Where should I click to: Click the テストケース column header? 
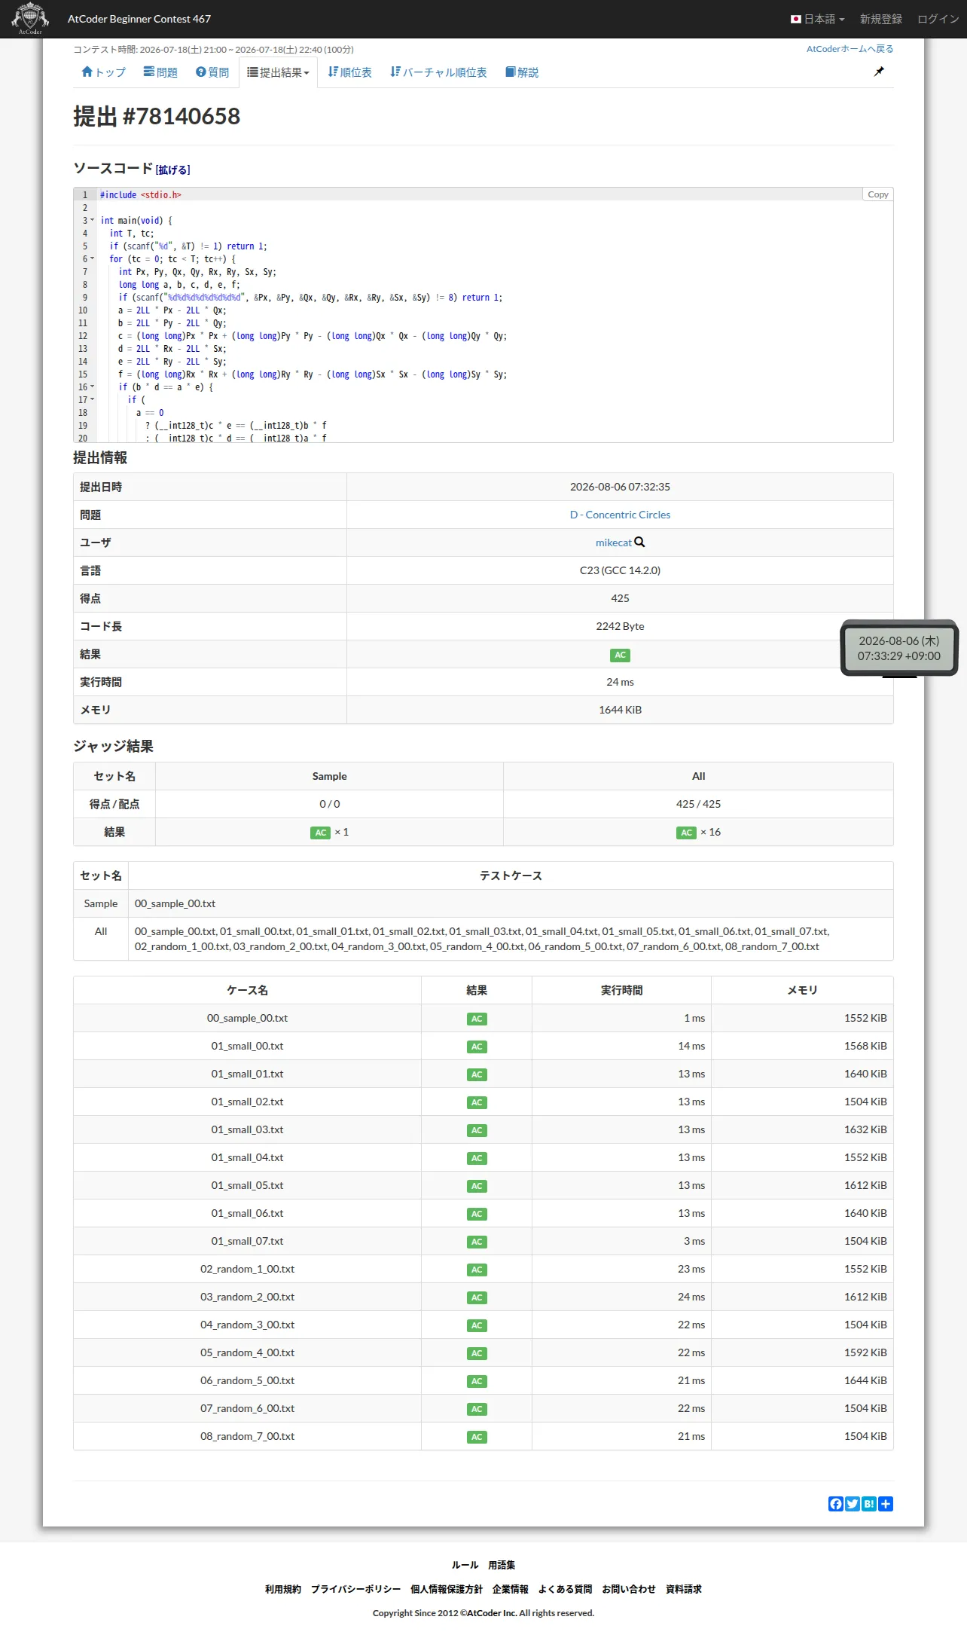coord(511,876)
